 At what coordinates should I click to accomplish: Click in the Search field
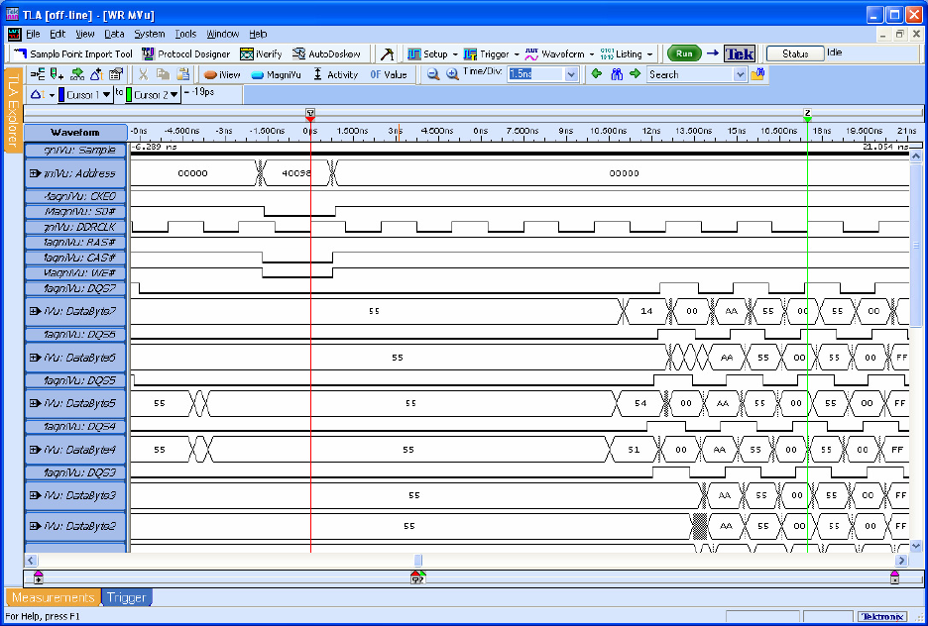point(690,74)
